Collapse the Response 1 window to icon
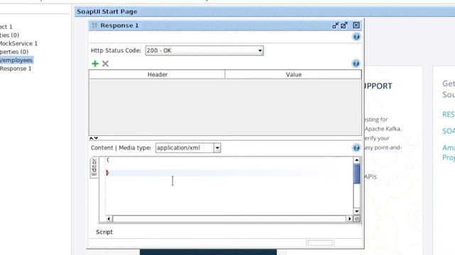The height and width of the screenshot is (255, 455). [x=336, y=25]
